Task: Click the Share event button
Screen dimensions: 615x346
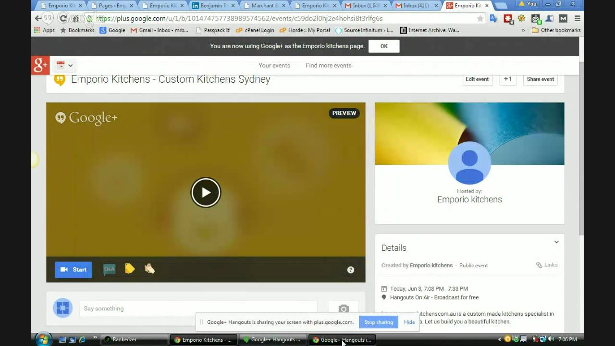Action: pyautogui.click(x=541, y=79)
